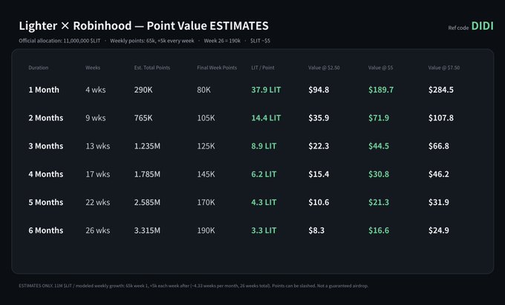This screenshot has width=505, height=305.
Task: Click the 190K final week points
Action: click(x=206, y=230)
